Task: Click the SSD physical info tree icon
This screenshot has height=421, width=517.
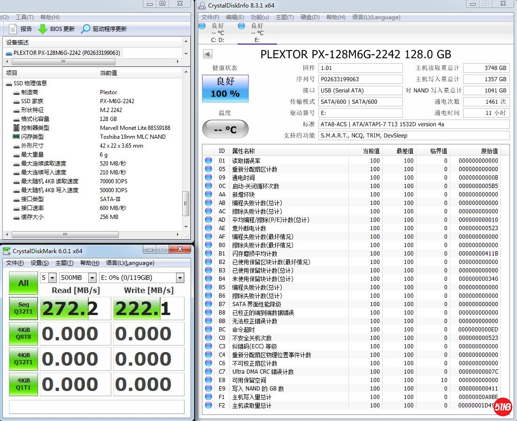Action: (x=9, y=83)
